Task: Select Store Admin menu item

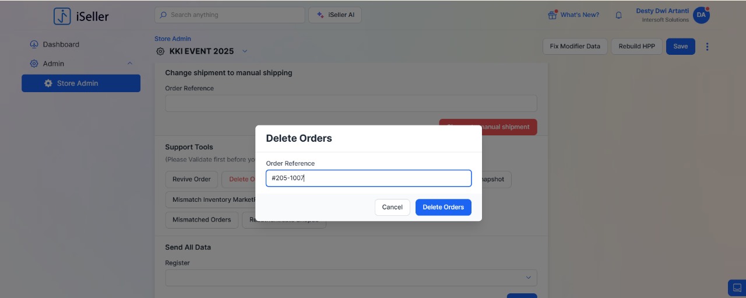Action: [81, 83]
